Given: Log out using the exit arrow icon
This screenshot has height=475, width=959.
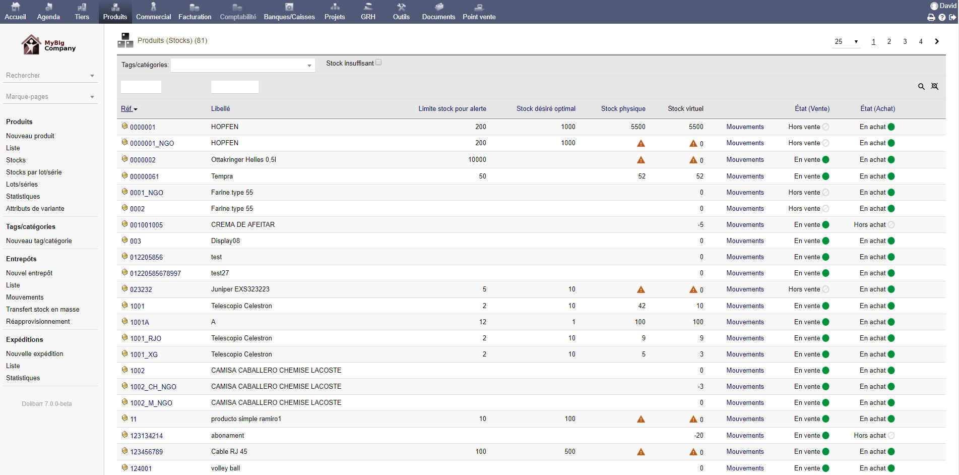Looking at the screenshot, I should pyautogui.click(x=952, y=17).
